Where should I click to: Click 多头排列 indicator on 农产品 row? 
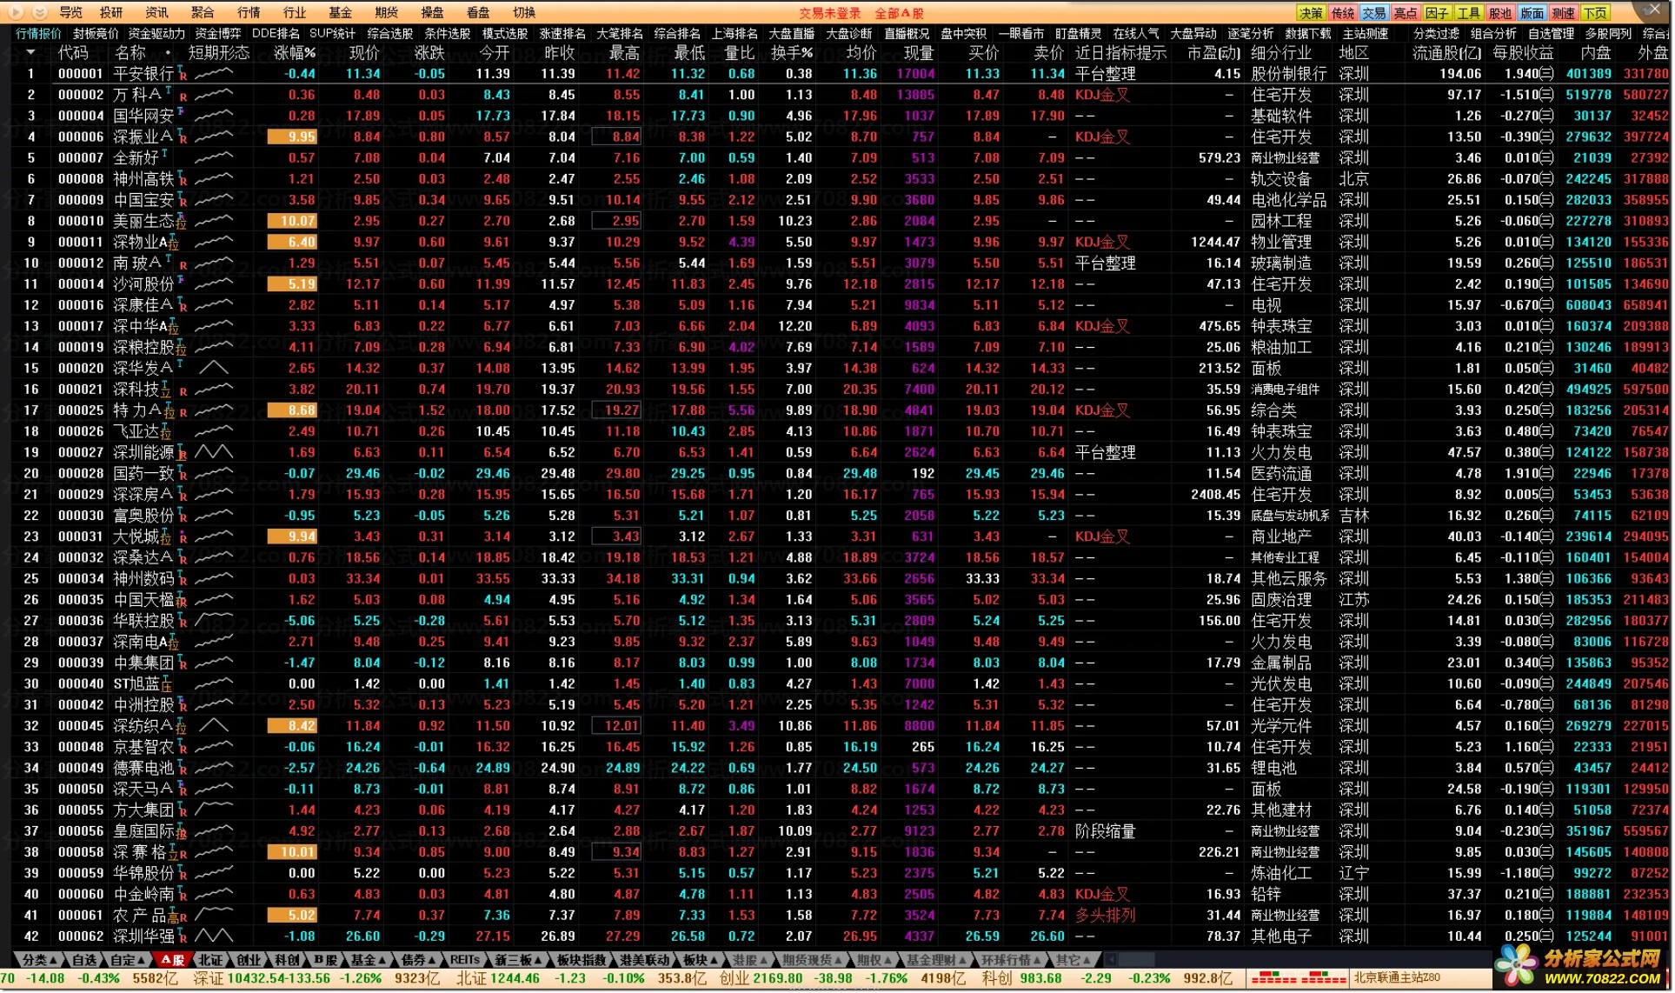pyautogui.click(x=1105, y=915)
